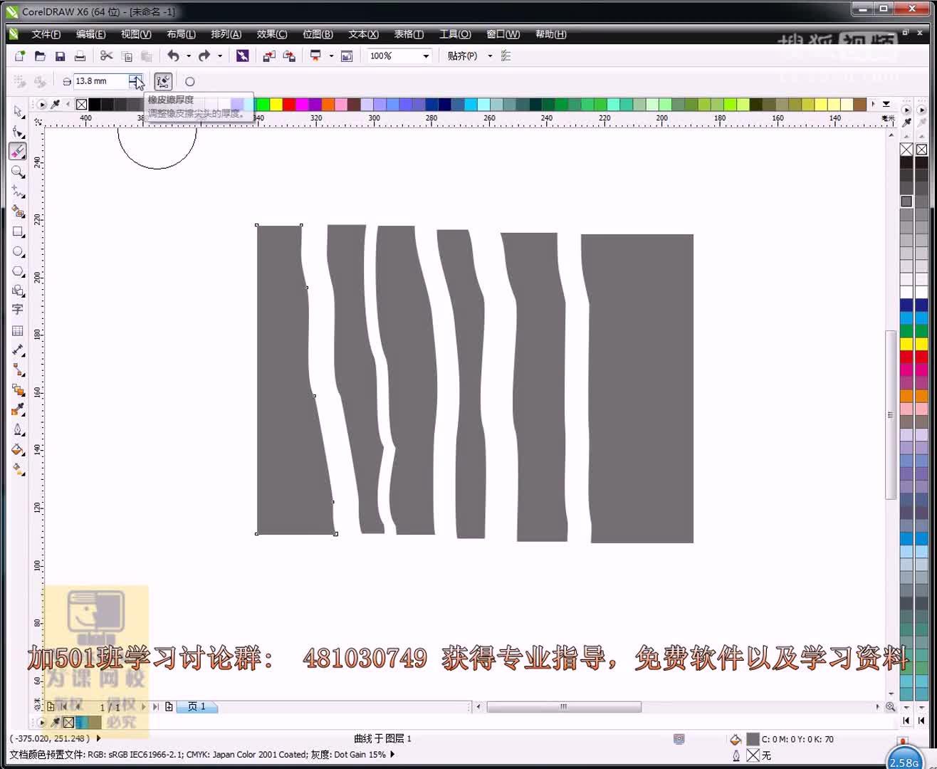The height and width of the screenshot is (769, 937).
Task: Click the Print button
Action: [80, 56]
